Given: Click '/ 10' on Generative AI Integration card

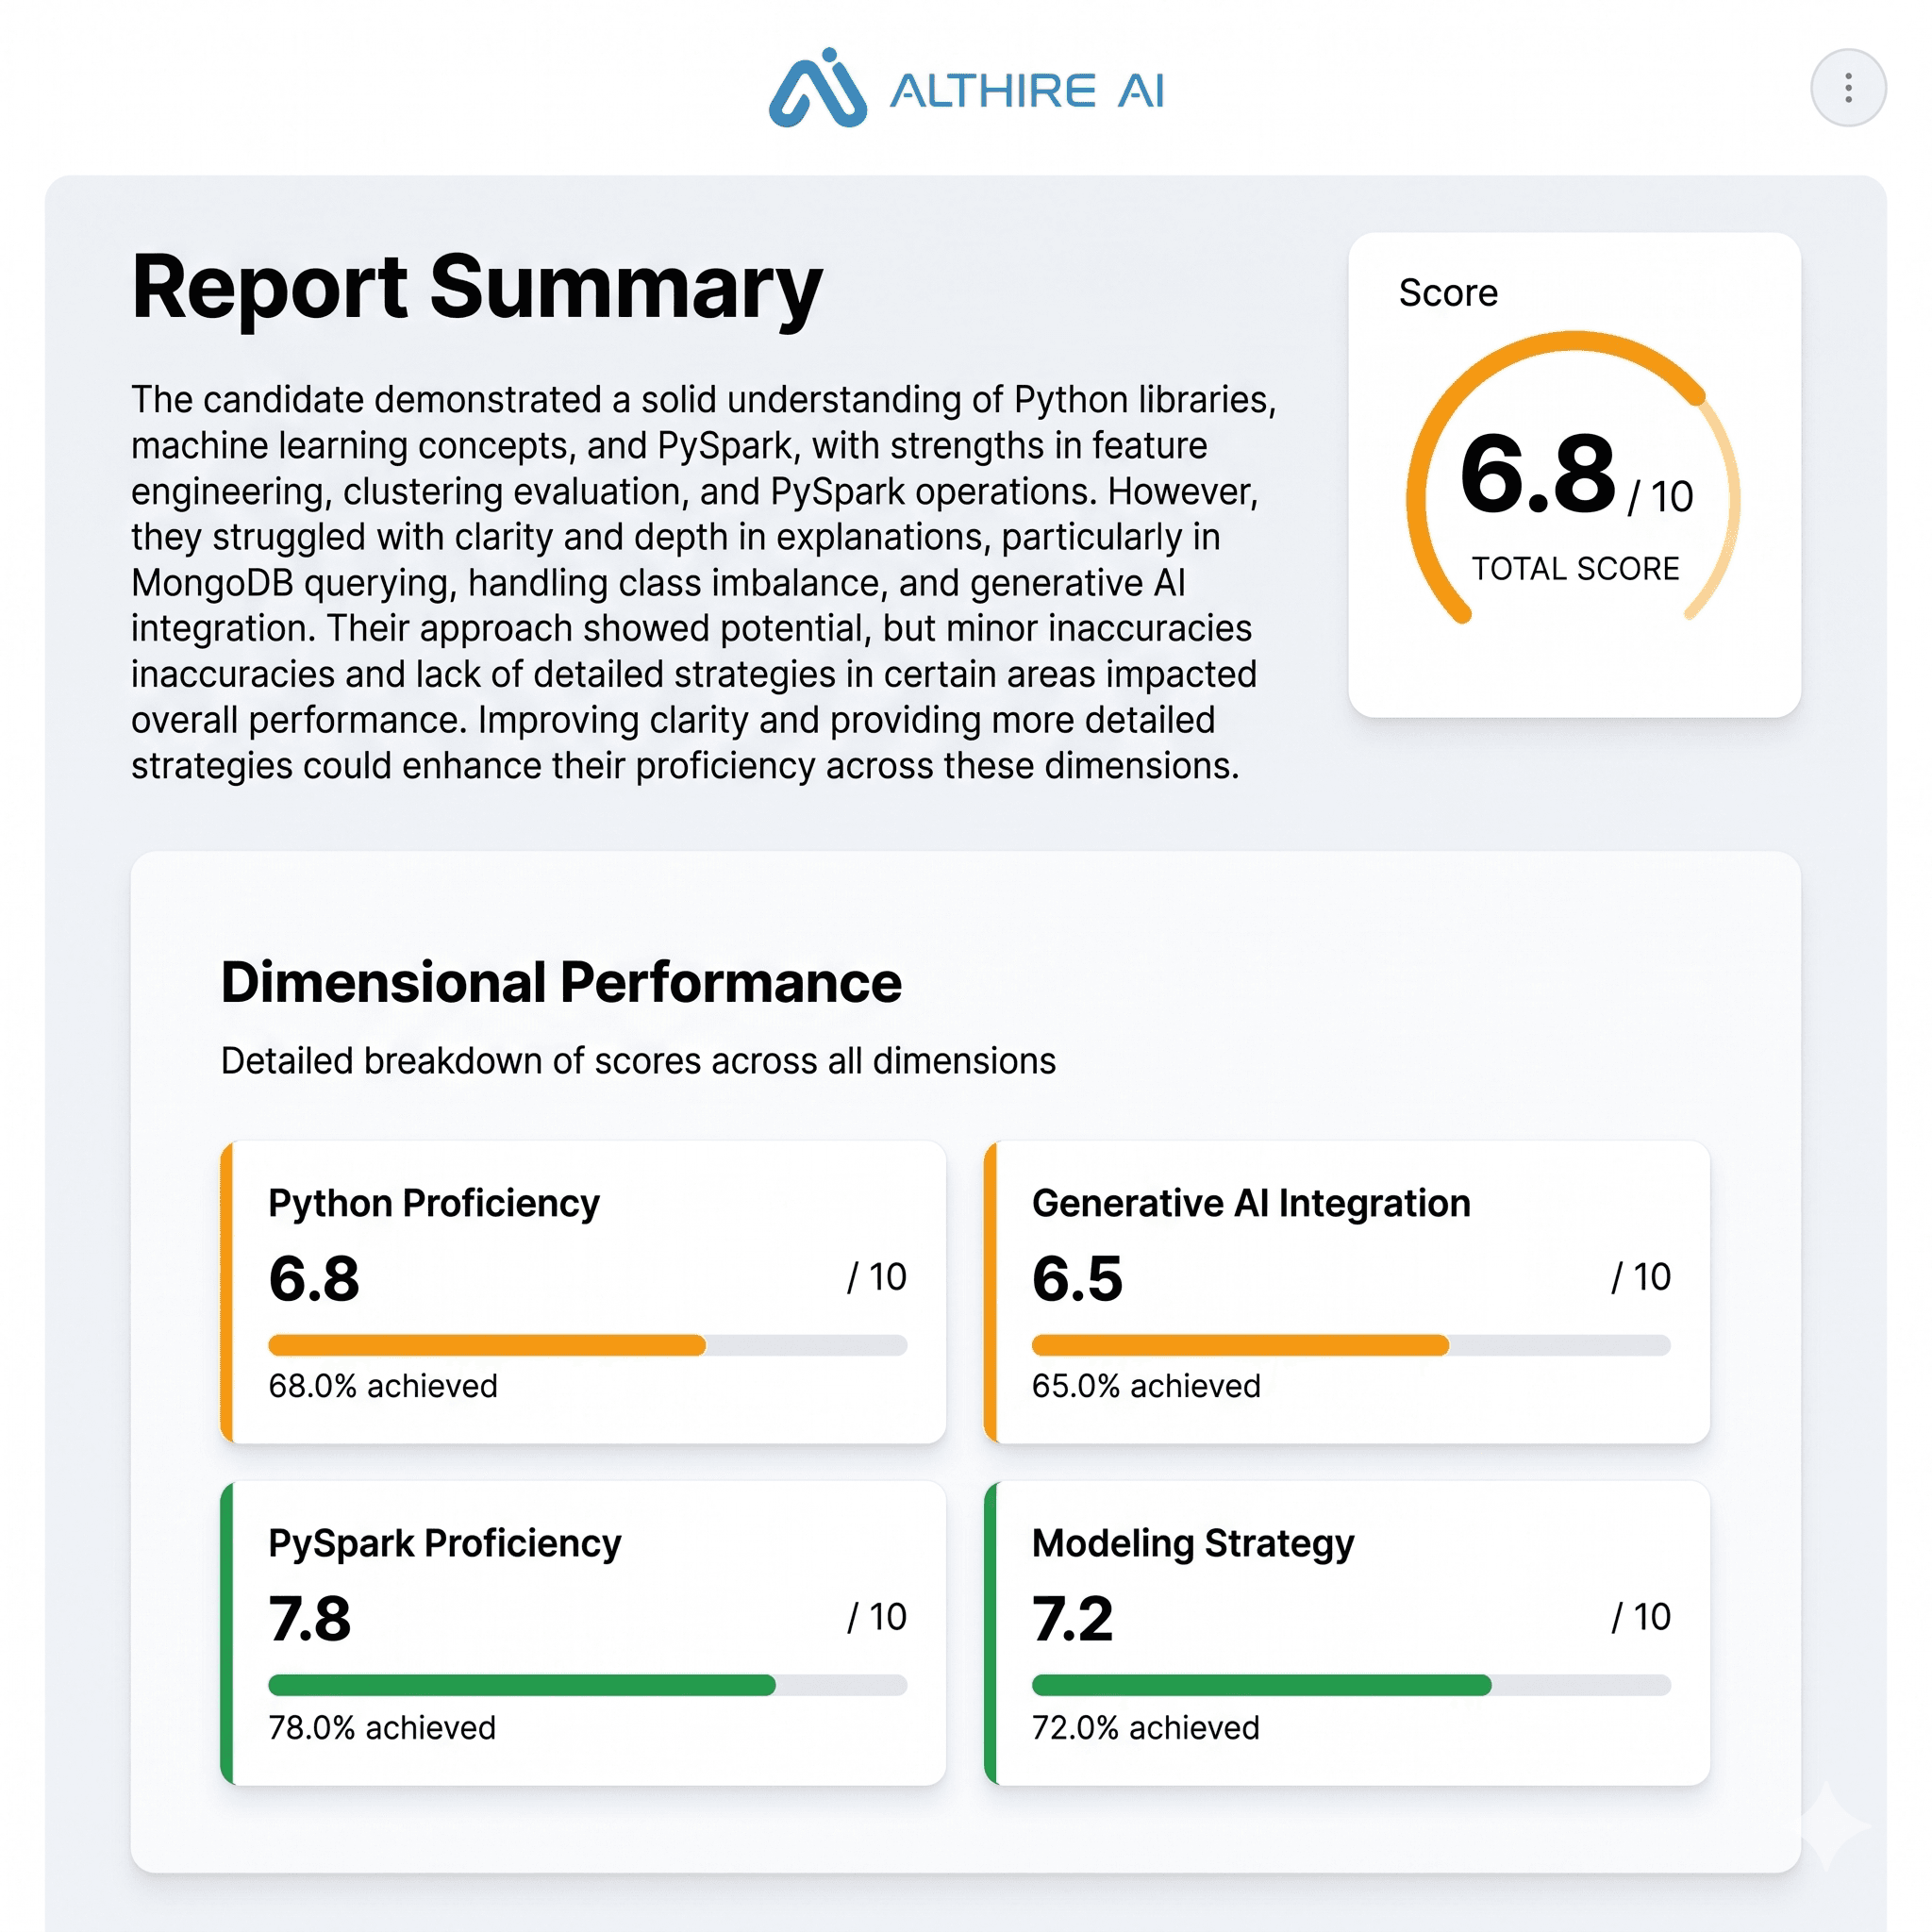Looking at the screenshot, I should (x=1641, y=1277).
